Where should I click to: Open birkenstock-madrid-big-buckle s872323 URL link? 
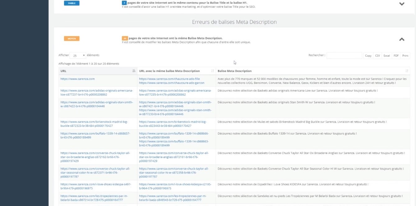pyautogui.click(x=94, y=124)
